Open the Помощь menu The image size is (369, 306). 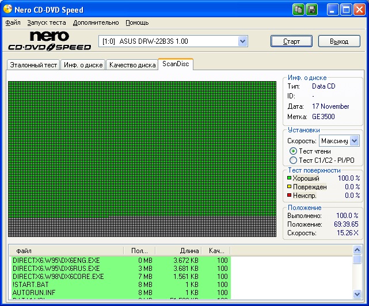coord(137,22)
